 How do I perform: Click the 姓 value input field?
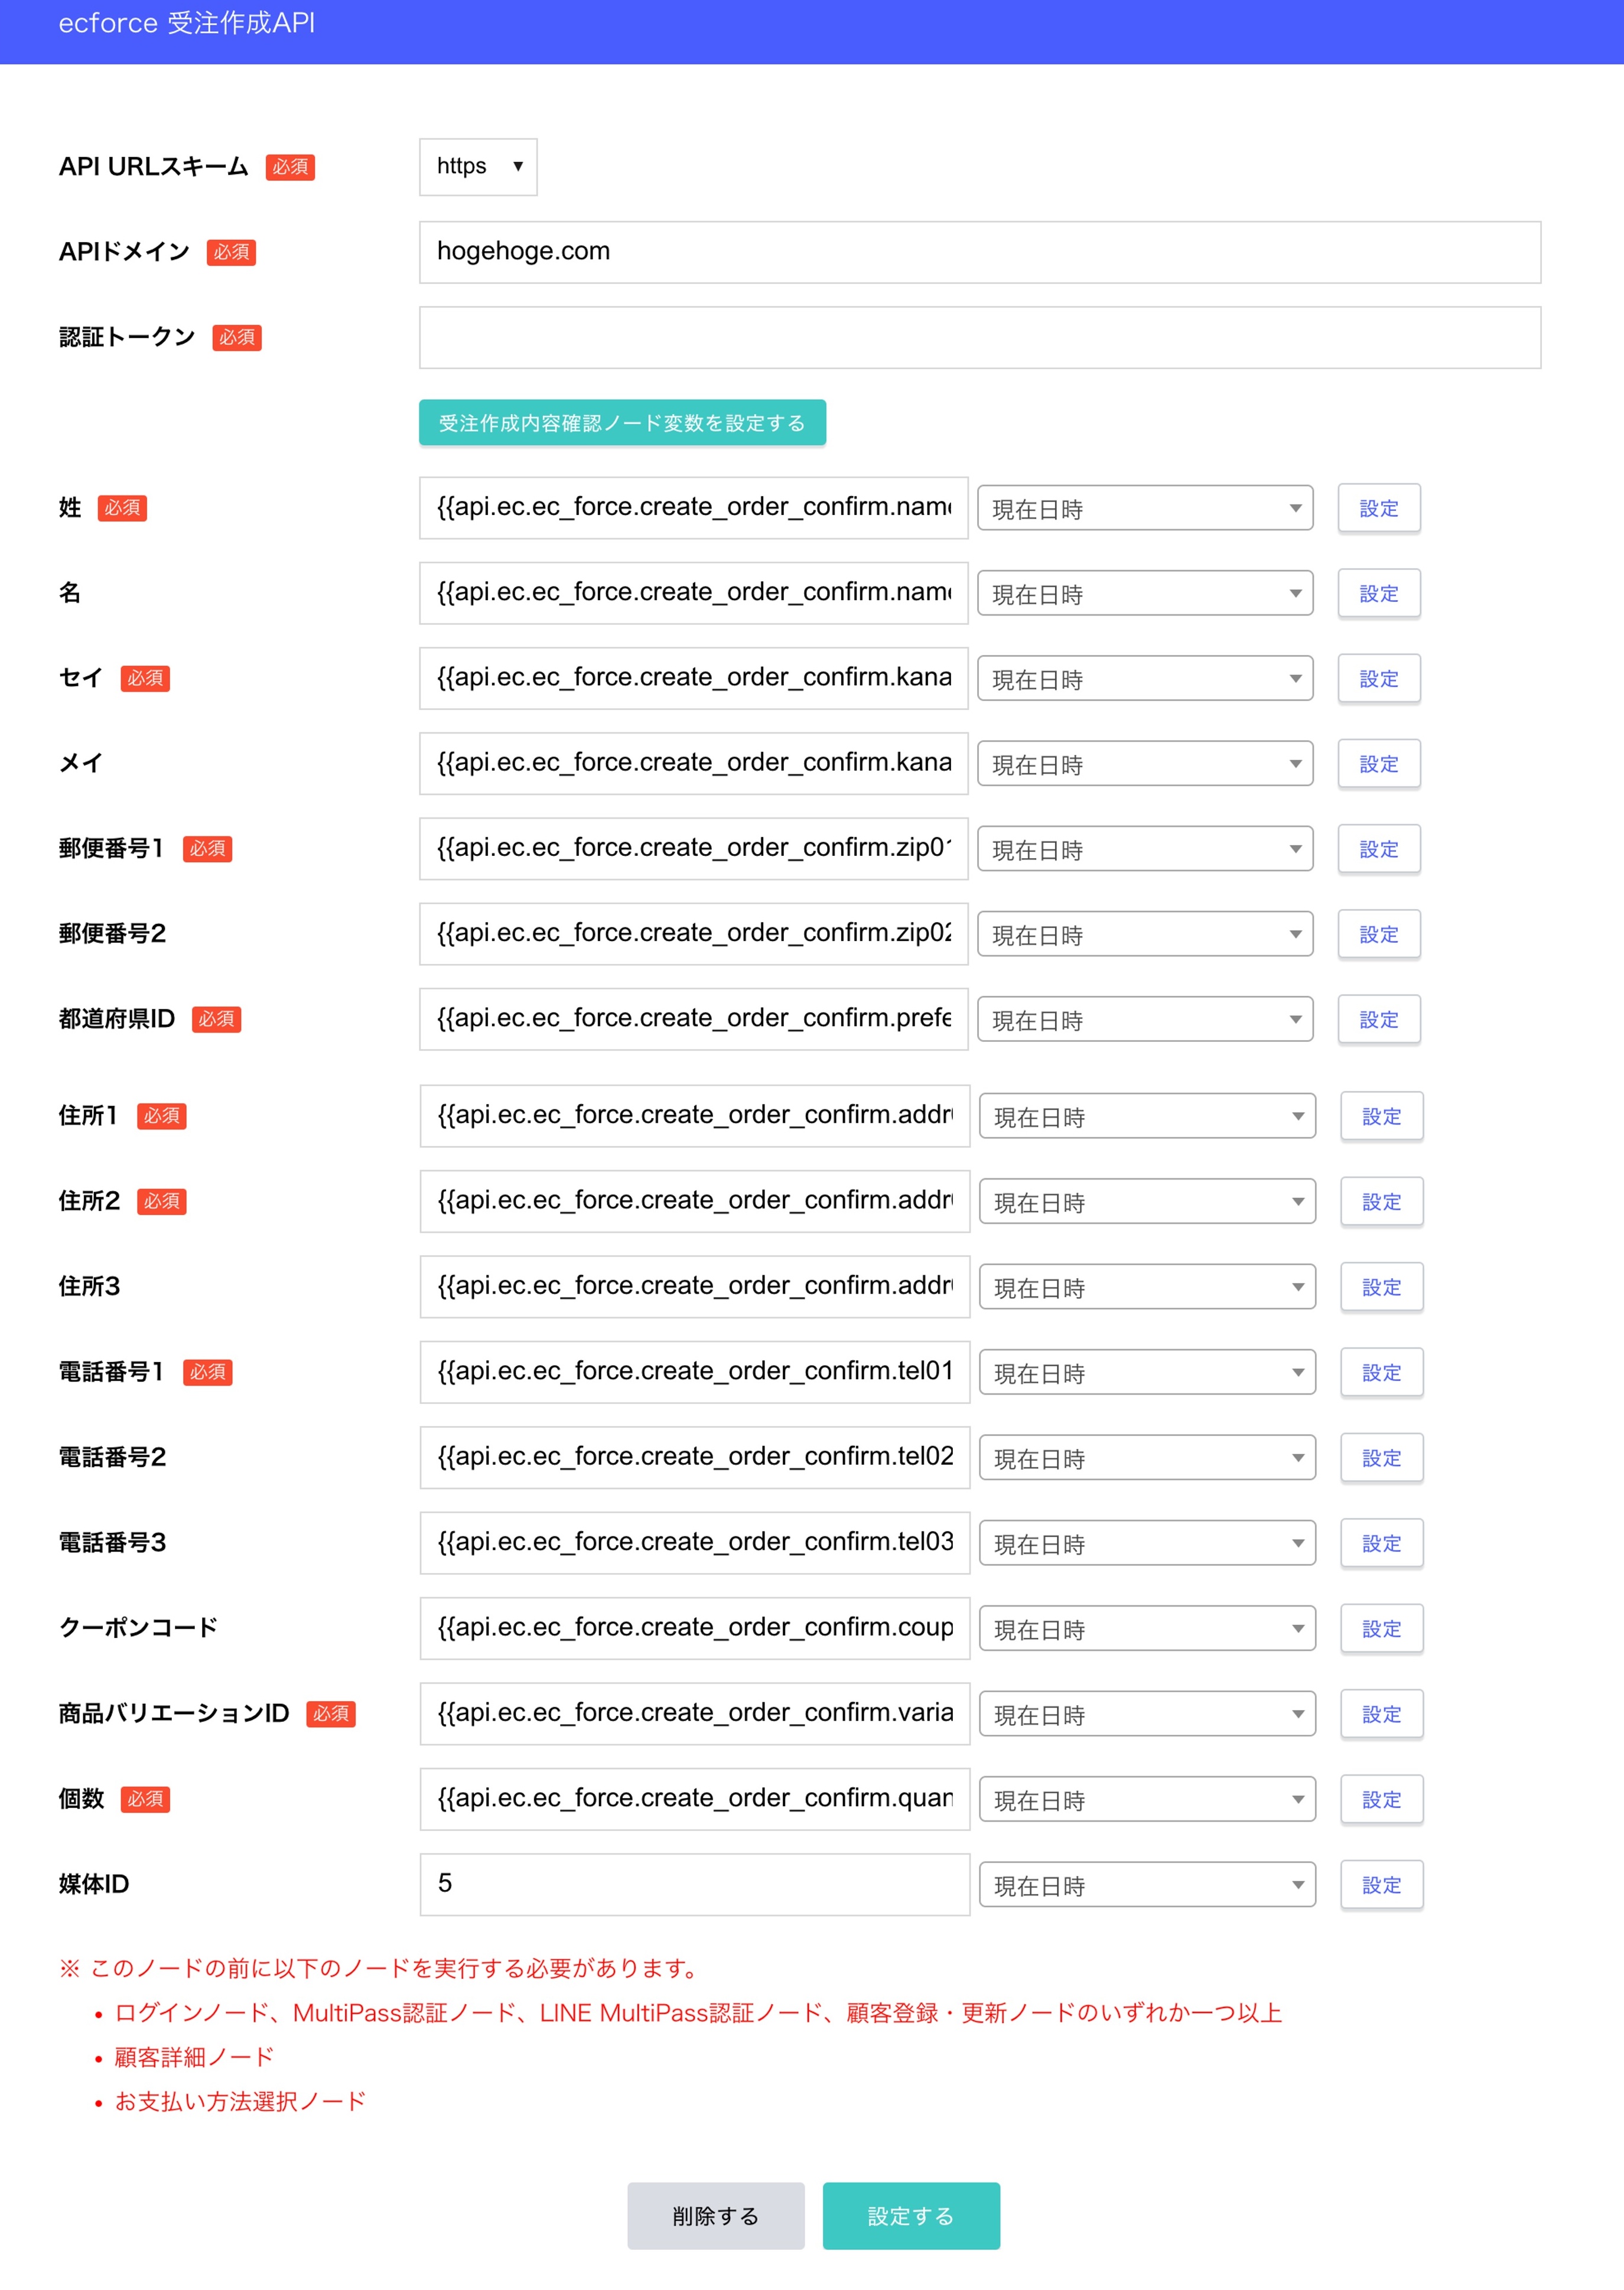coord(694,508)
